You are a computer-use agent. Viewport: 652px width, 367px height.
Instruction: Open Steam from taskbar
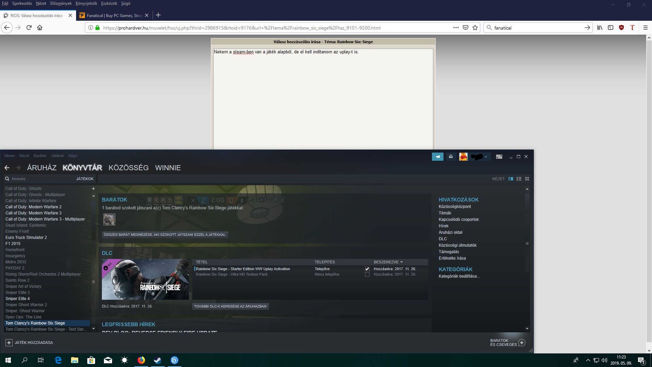[158, 360]
